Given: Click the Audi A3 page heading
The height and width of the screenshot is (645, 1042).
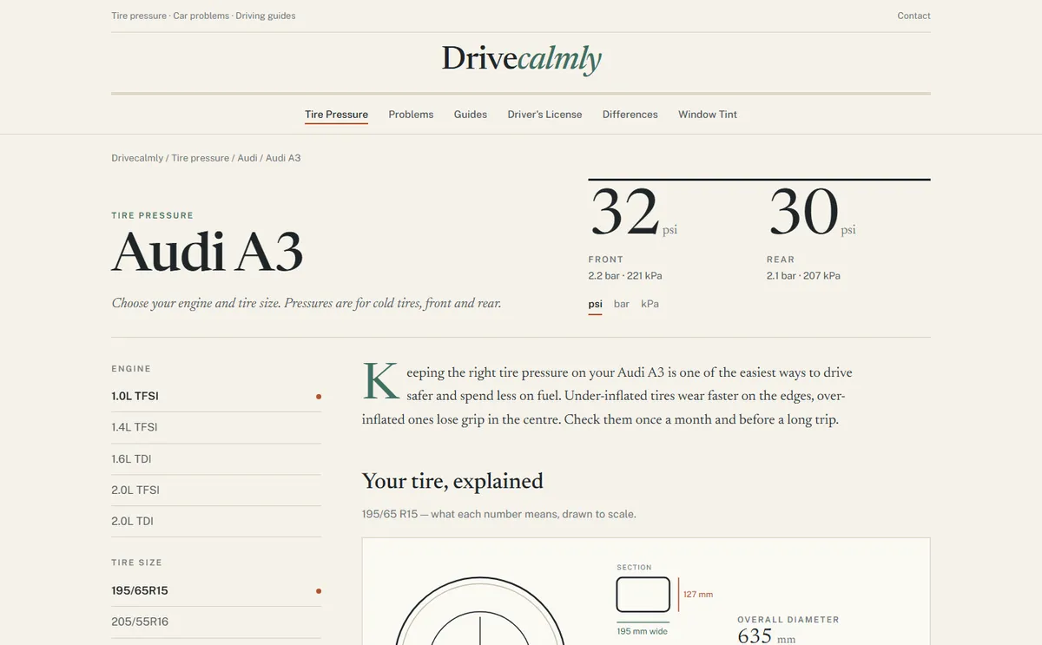Looking at the screenshot, I should tap(208, 253).
